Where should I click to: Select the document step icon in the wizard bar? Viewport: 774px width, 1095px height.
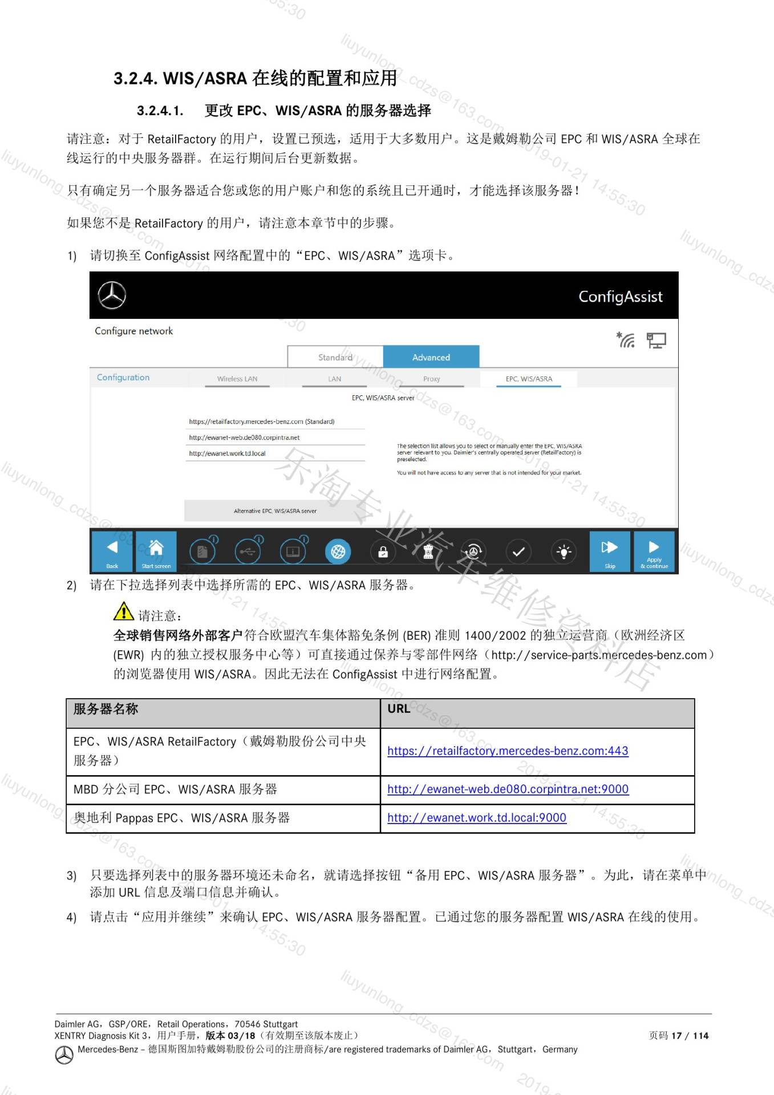202,551
